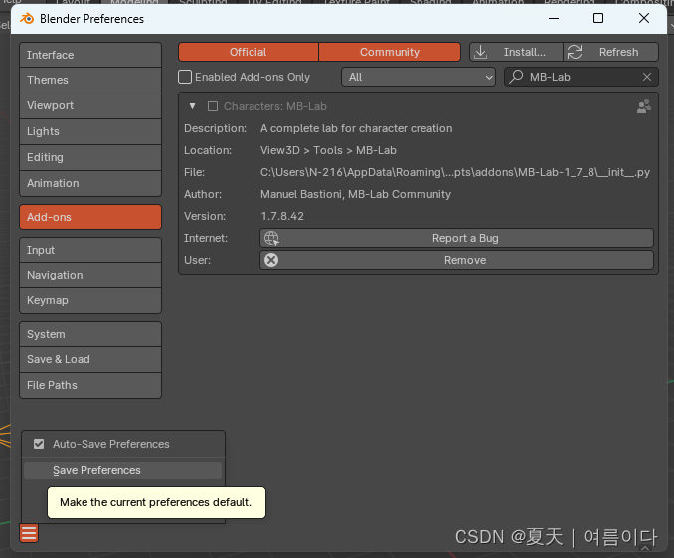Go to the System tab
This screenshot has height=558, width=674.
[90, 334]
